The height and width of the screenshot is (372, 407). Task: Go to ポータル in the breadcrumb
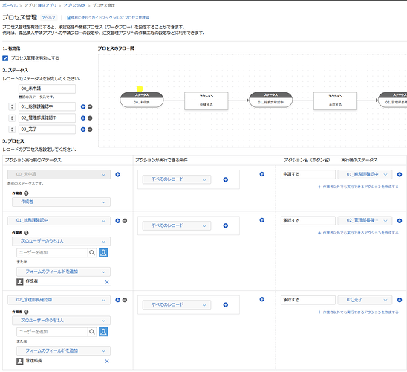point(10,5)
